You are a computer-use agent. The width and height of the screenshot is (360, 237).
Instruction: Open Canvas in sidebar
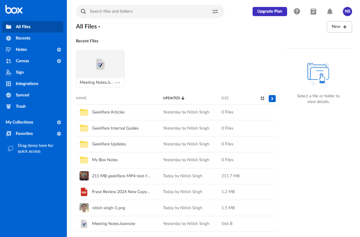(22, 61)
